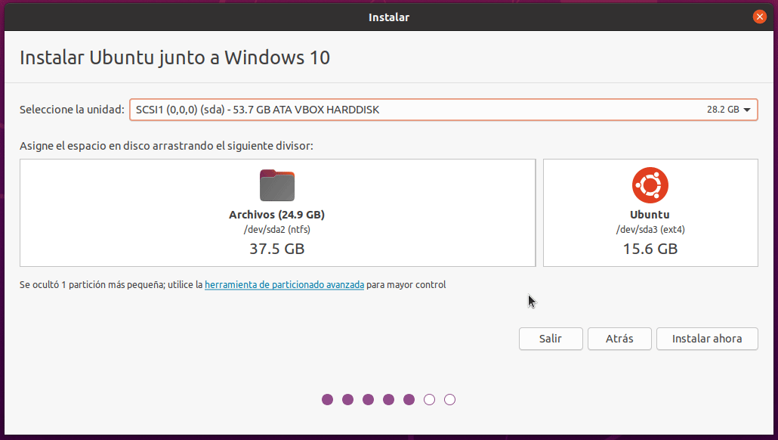778x440 pixels.
Task: Click the /dev/sda2 (ntfs) label
Action: click(x=277, y=229)
